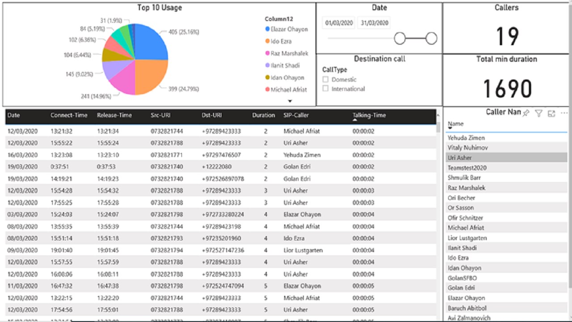Select Idan Ohayon in Name list
Viewport: 572px width, 322px height.
[x=506, y=268]
